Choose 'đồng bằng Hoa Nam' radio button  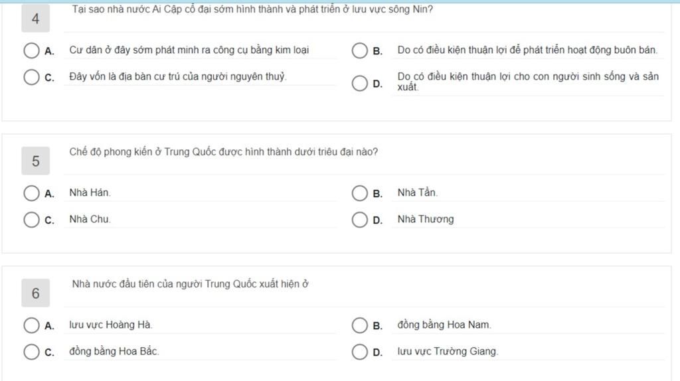pos(359,325)
